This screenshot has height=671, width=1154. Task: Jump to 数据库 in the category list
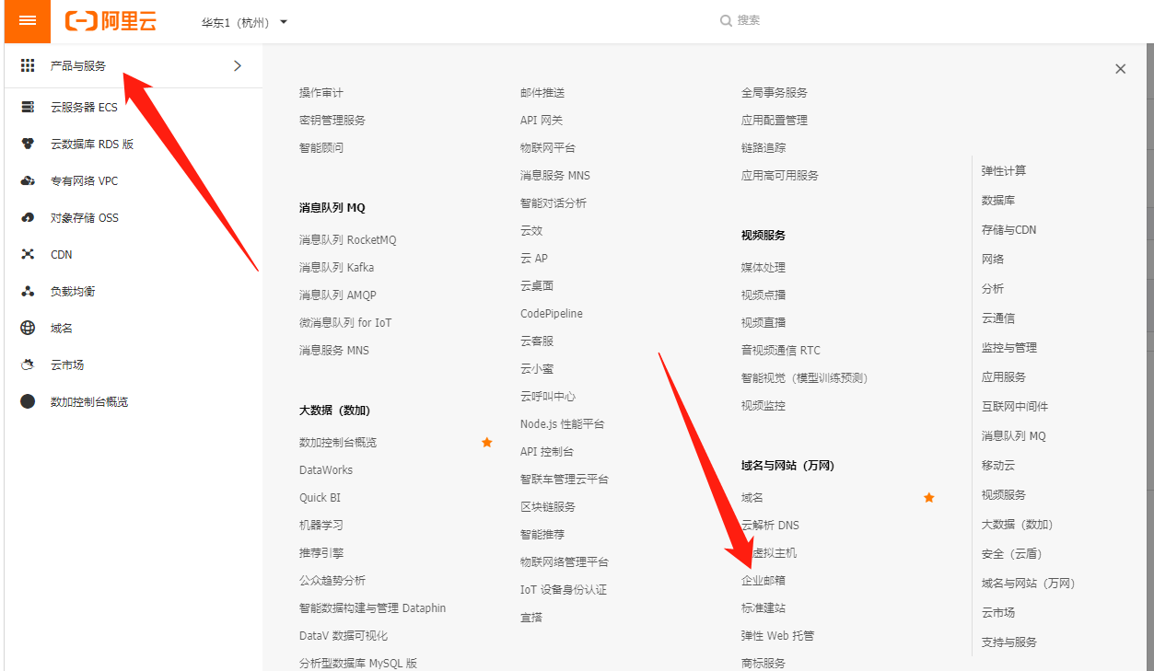click(998, 201)
